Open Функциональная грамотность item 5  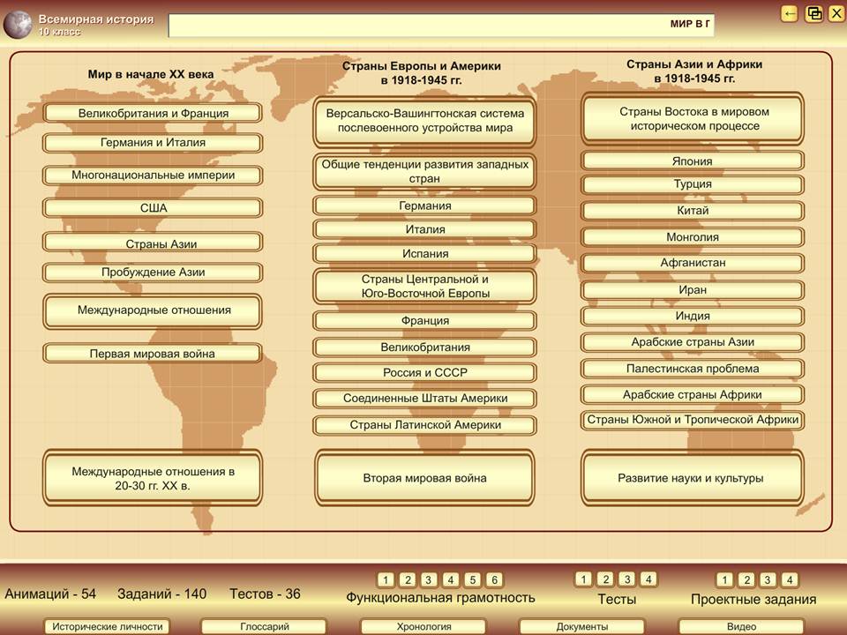(x=473, y=580)
